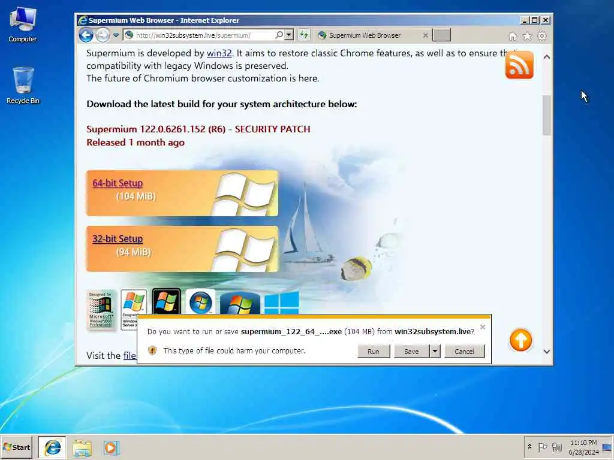Select the Recycle Bin desktop icon

pyautogui.click(x=23, y=86)
